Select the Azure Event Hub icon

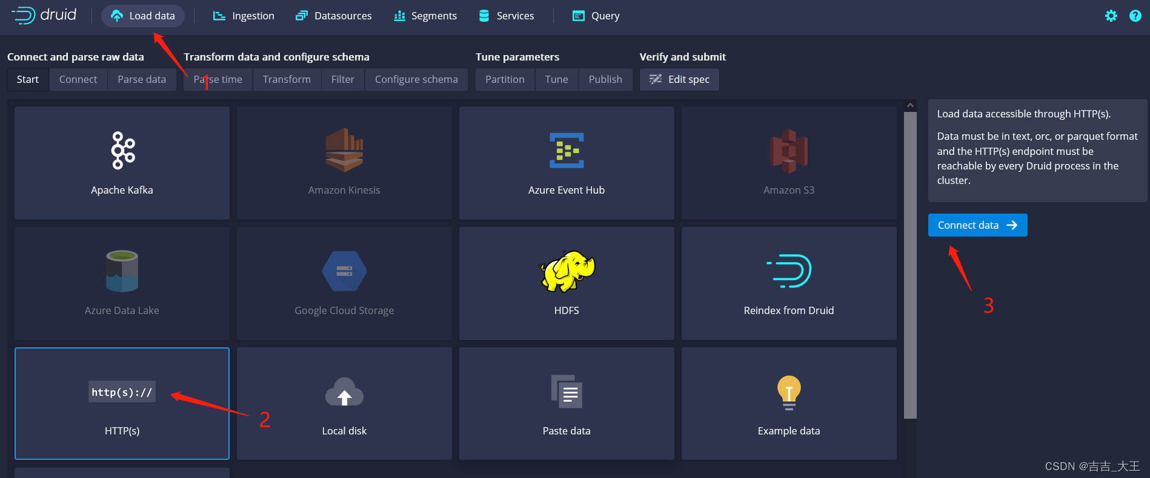[567, 150]
